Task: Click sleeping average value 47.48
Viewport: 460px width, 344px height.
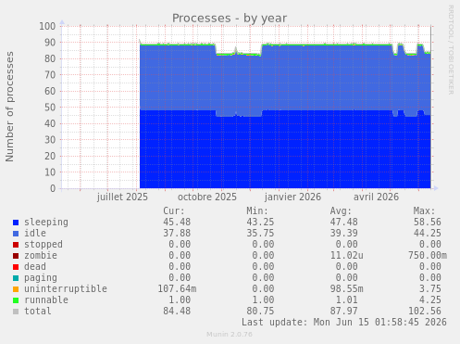Action: tap(343, 223)
